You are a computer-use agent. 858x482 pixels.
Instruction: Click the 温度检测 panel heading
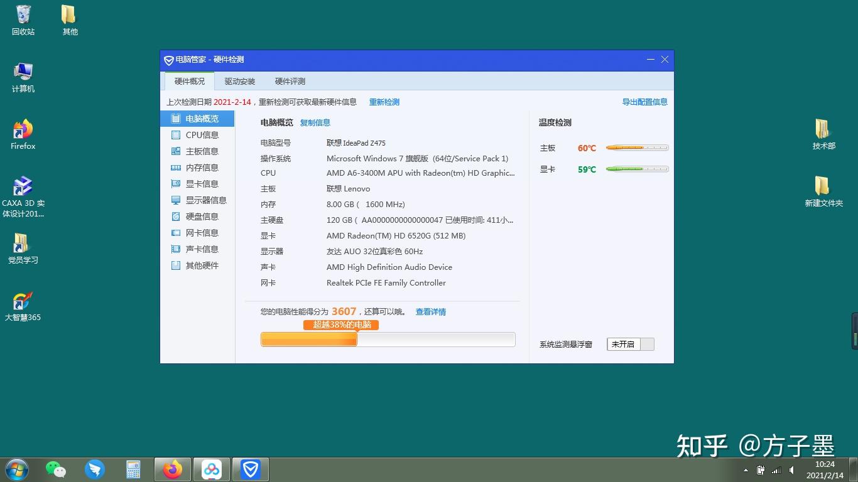click(555, 123)
